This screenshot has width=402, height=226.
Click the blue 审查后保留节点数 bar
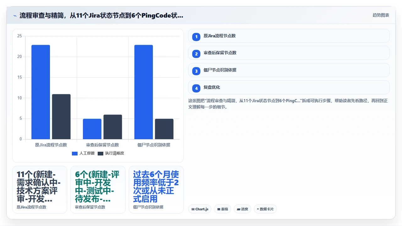click(x=92, y=129)
